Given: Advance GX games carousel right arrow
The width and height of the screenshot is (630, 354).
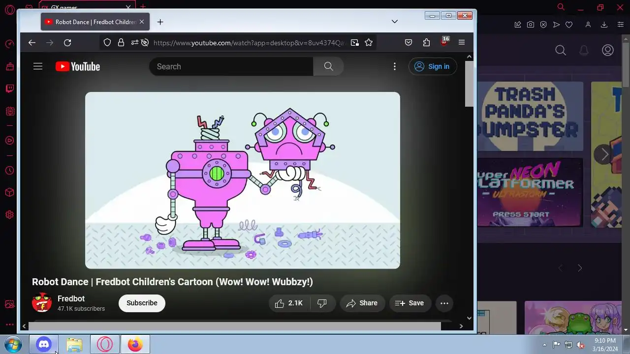Looking at the screenshot, I should coord(603,154).
